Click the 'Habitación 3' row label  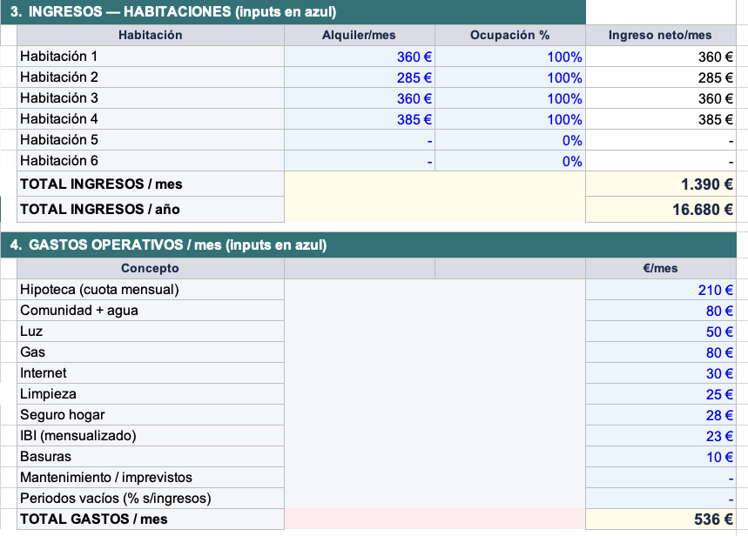(x=58, y=98)
